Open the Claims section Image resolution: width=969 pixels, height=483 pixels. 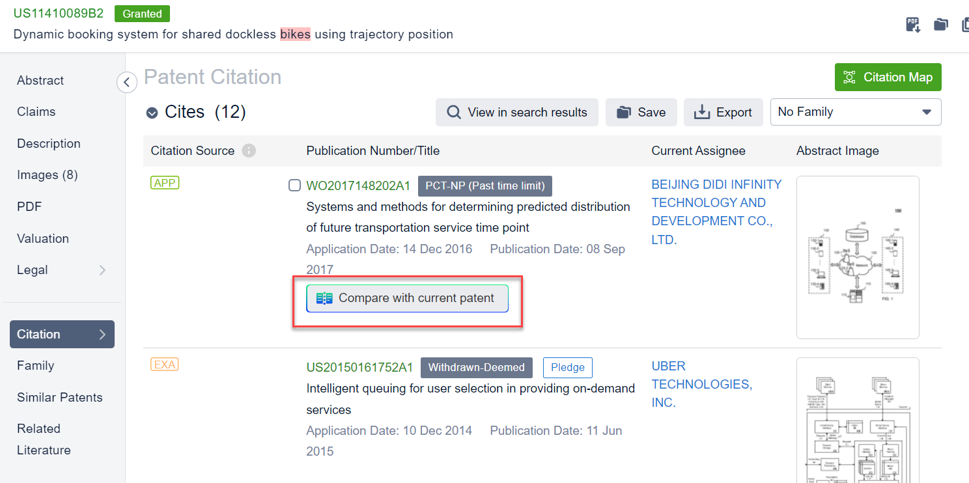tap(36, 111)
